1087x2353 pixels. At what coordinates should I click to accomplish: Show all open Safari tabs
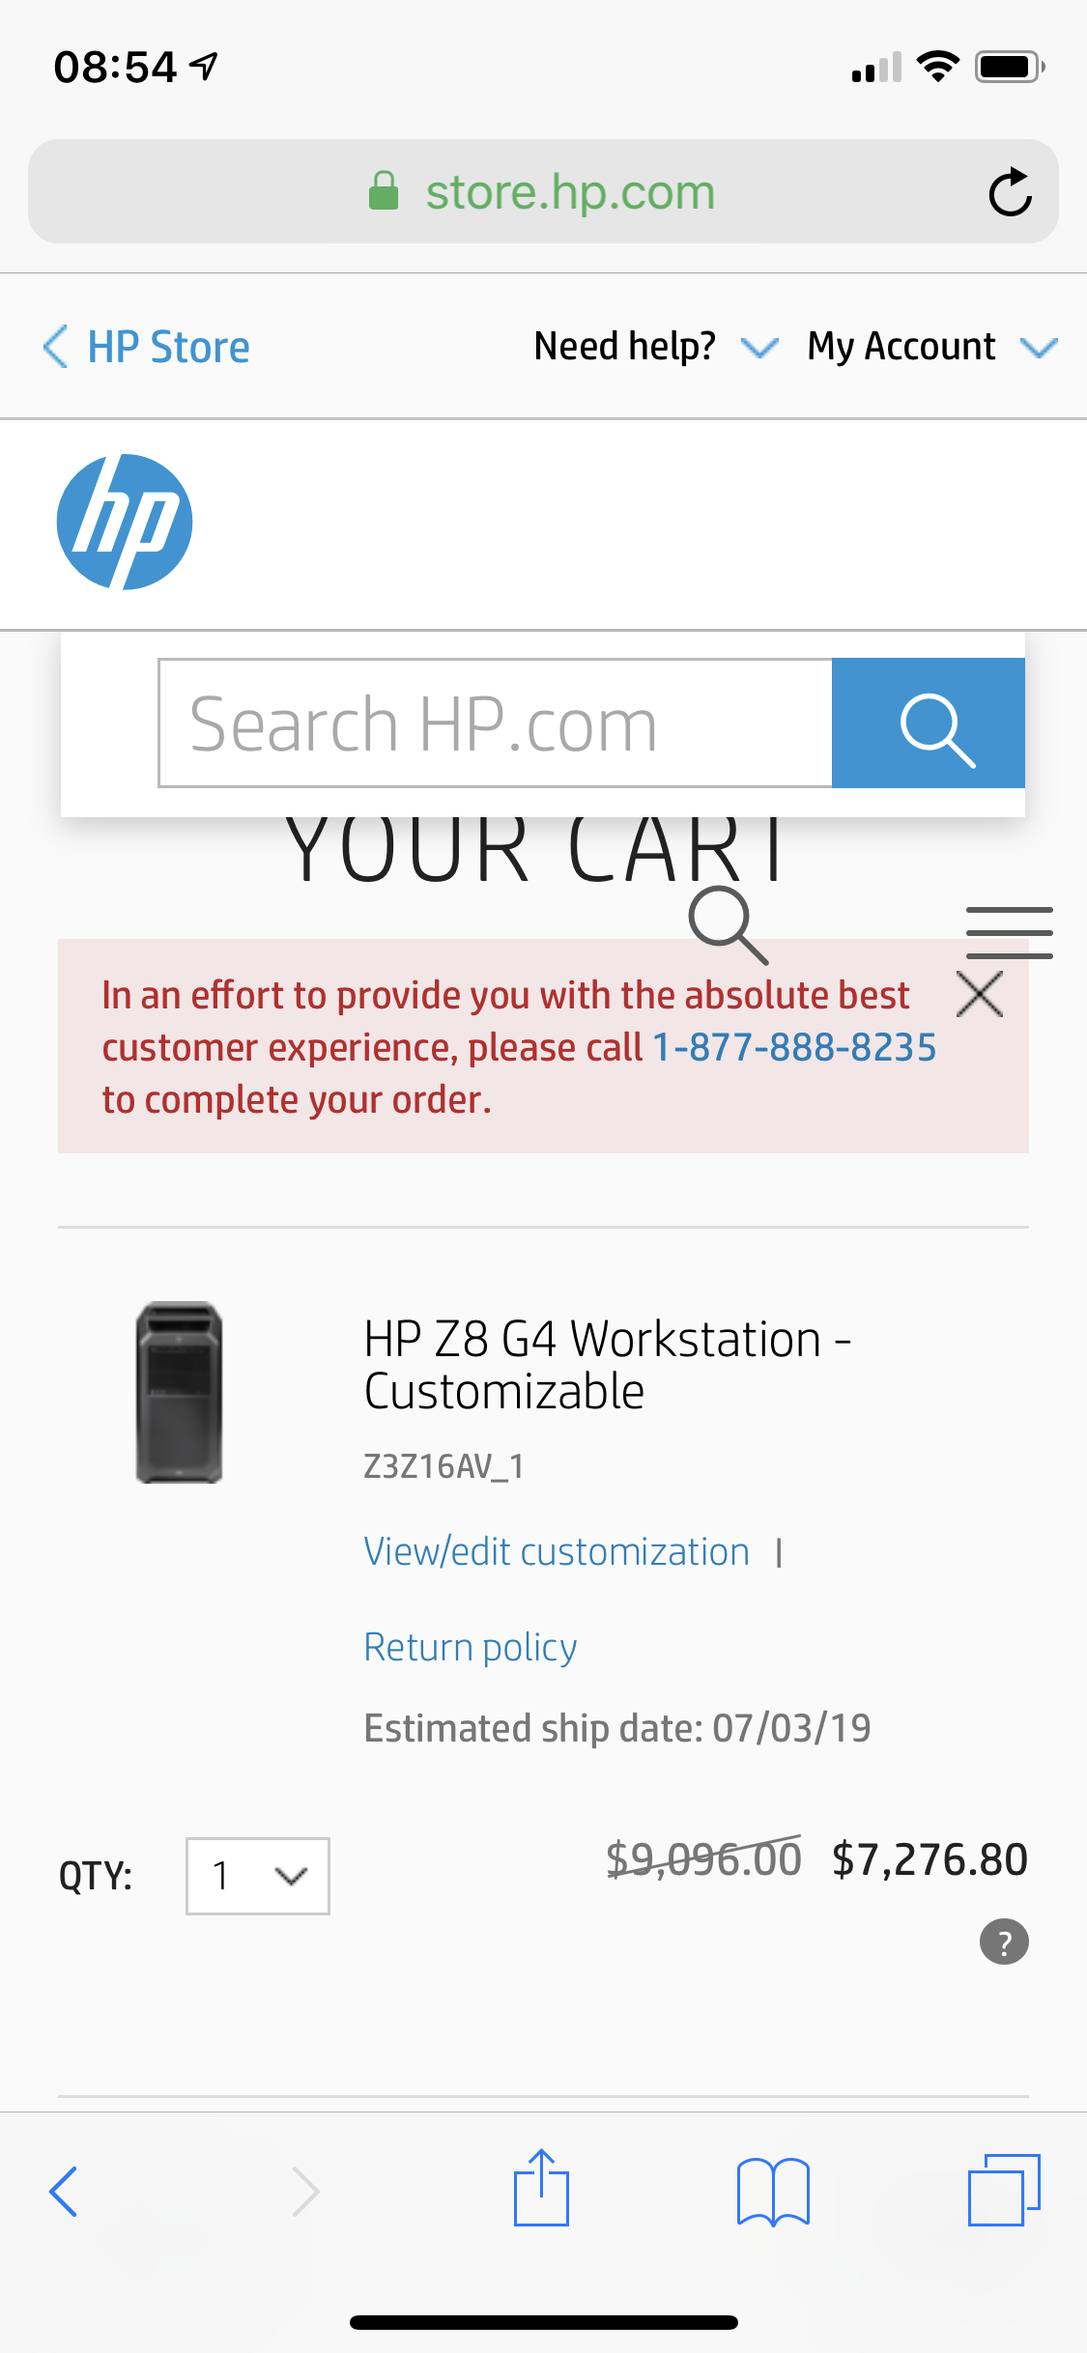[x=1004, y=2190]
